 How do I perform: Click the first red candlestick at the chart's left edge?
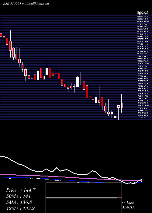[1, 35]
